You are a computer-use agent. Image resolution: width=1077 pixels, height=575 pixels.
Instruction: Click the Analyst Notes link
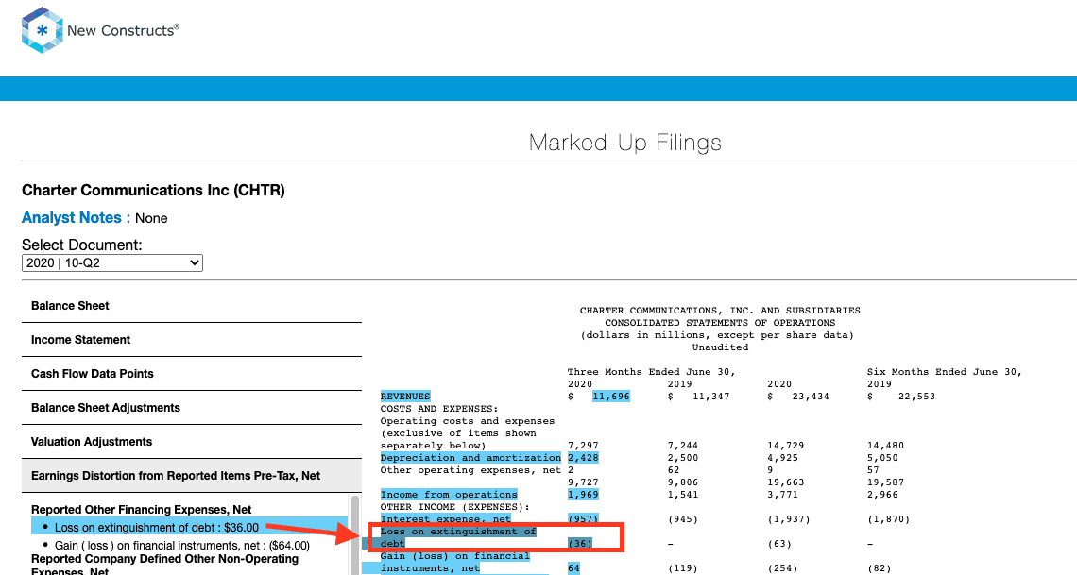tap(72, 217)
